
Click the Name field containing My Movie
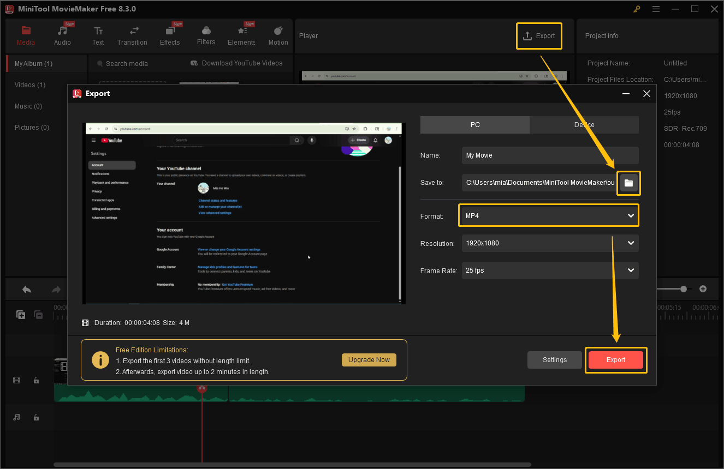pos(550,155)
